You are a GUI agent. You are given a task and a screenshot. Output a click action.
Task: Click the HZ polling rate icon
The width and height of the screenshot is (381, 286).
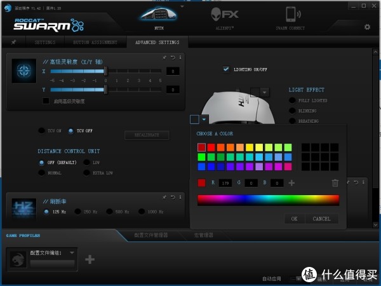click(24, 208)
